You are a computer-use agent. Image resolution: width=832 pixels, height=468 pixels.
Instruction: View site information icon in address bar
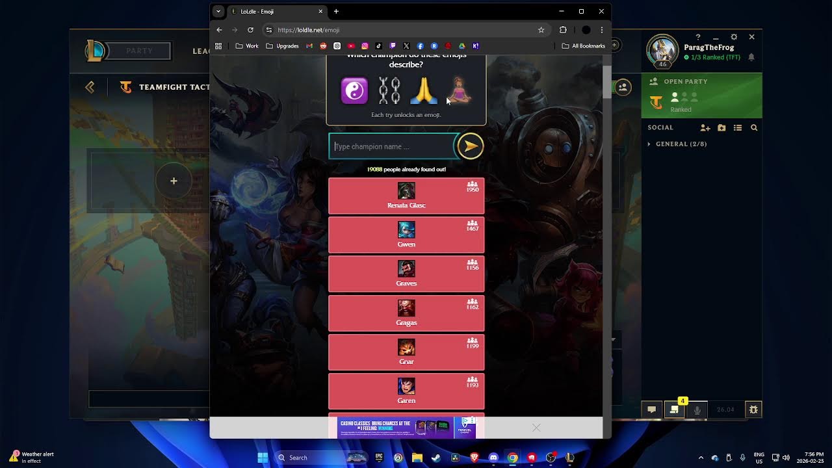[x=269, y=30]
